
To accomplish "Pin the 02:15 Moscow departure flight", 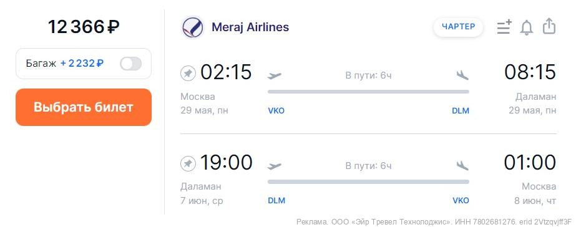I will pyautogui.click(x=188, y=74).
